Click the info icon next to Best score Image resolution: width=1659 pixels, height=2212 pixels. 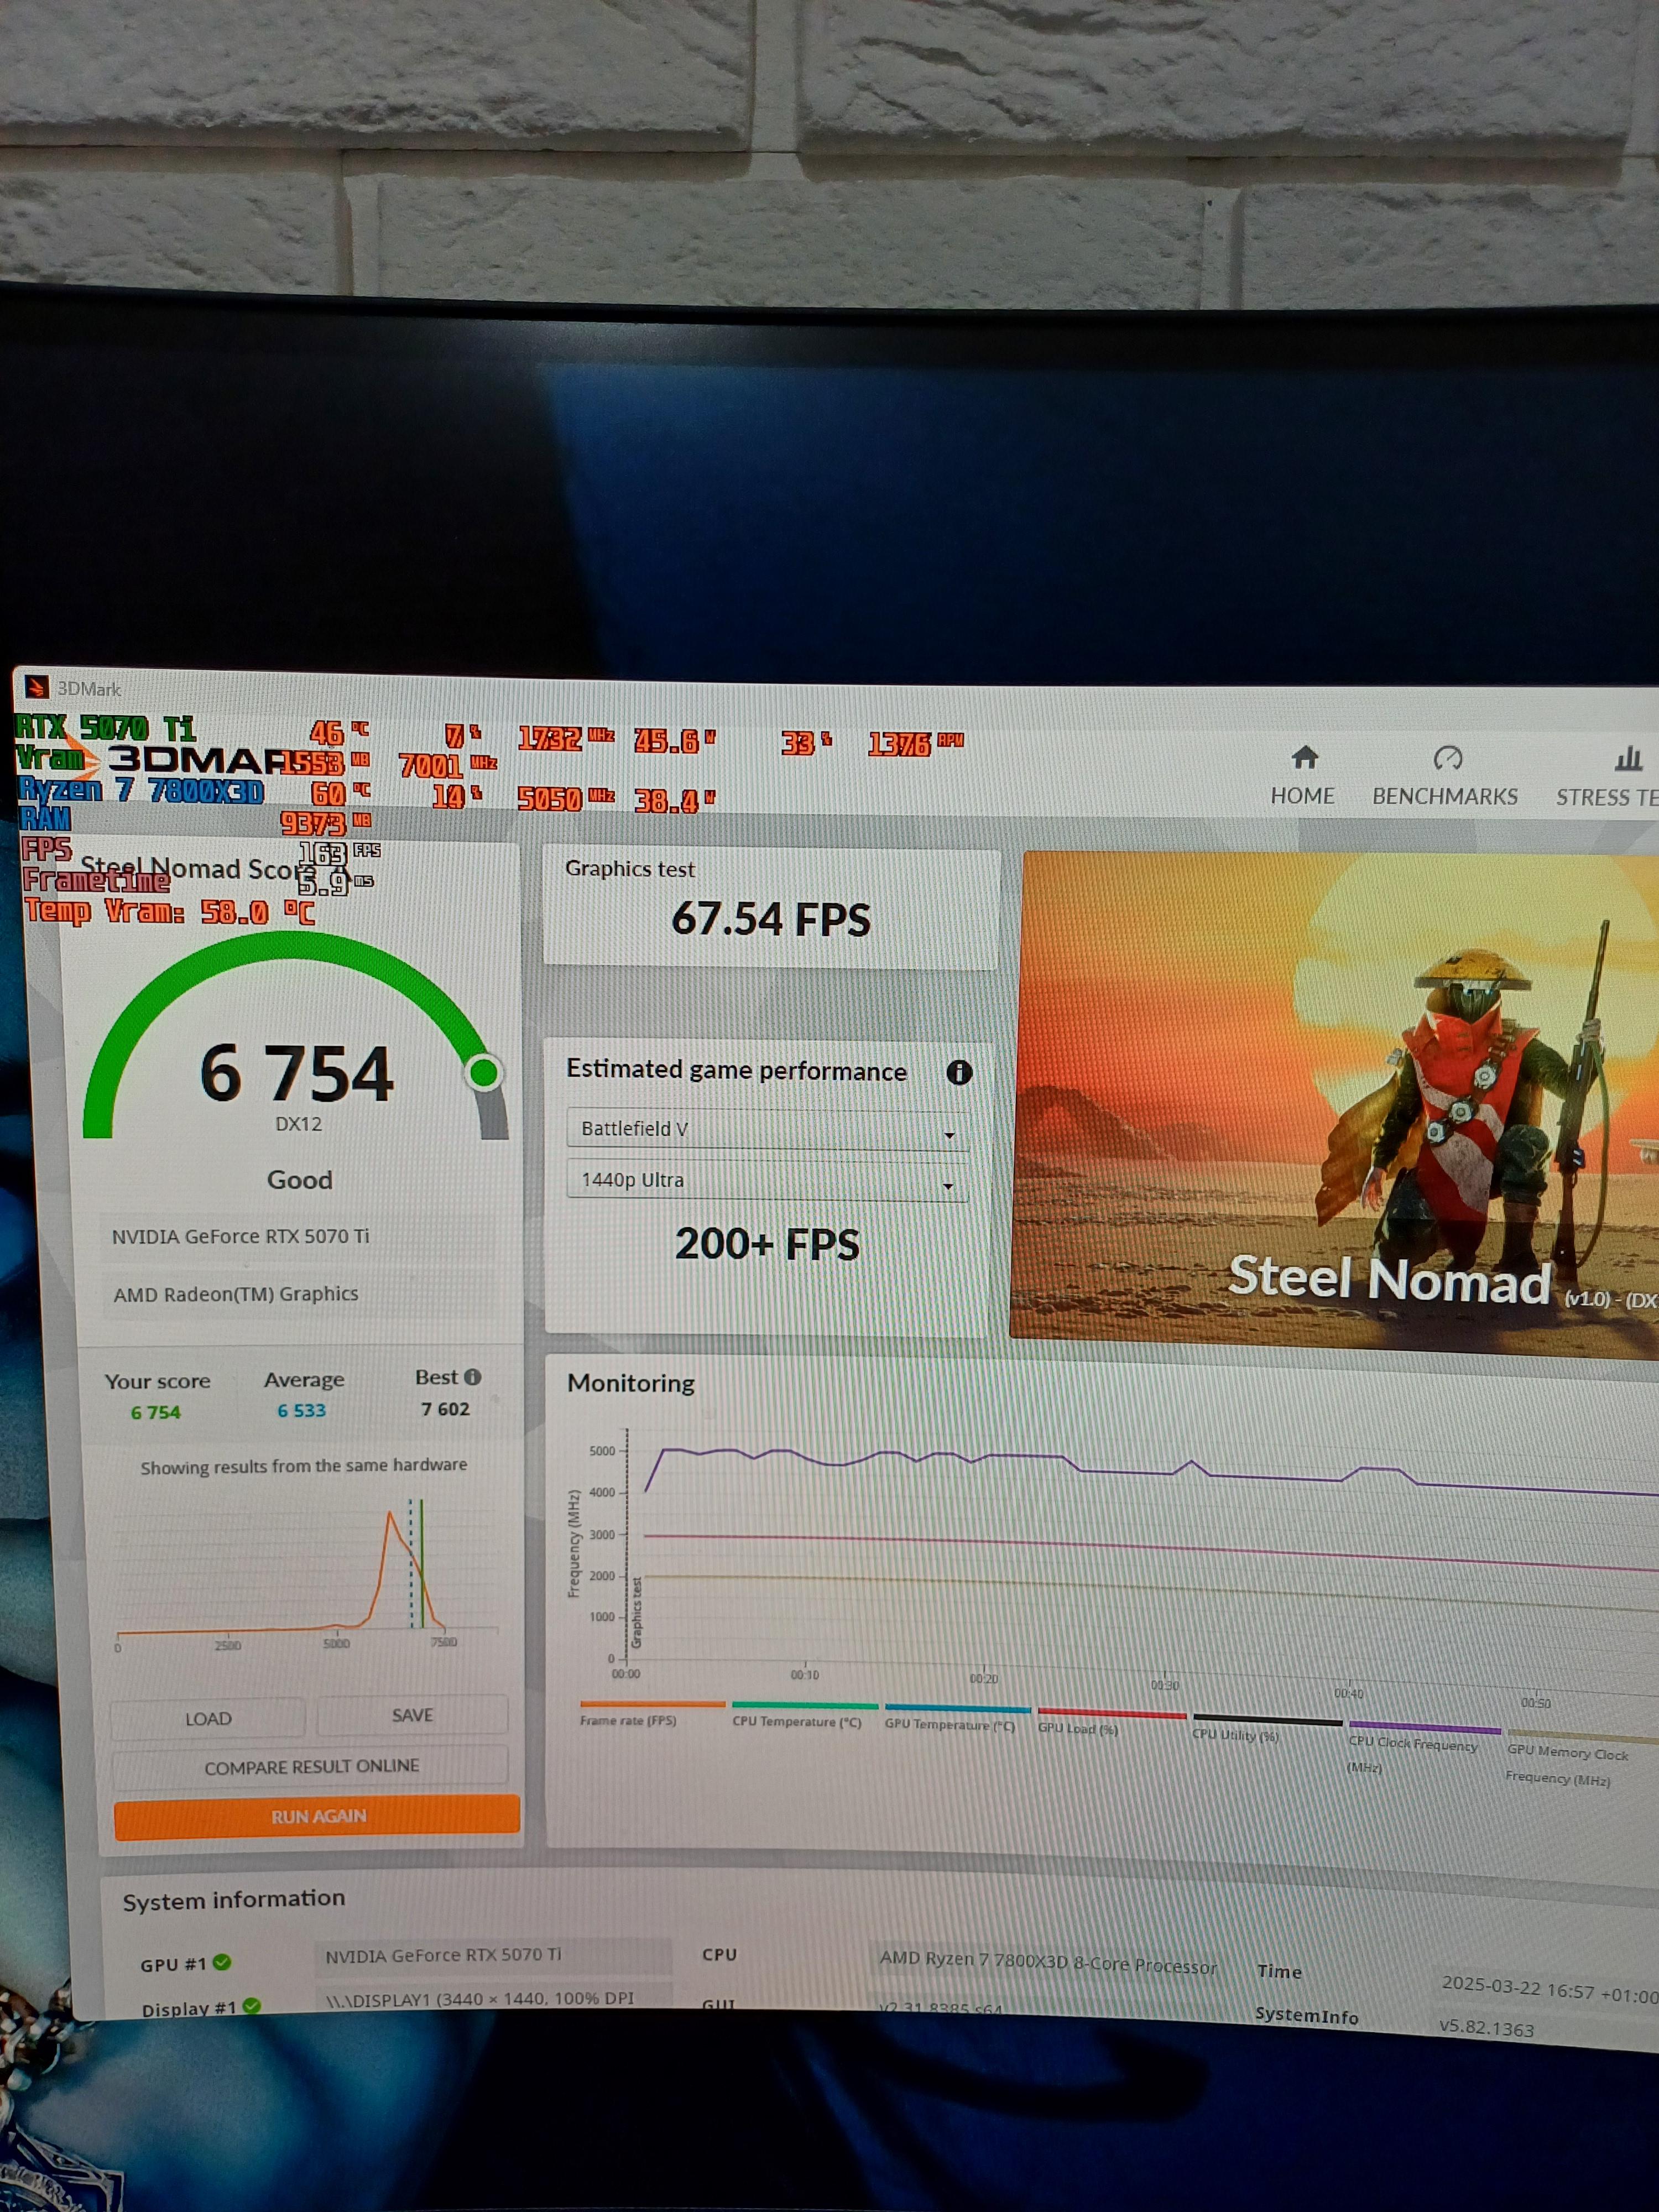473,1377
